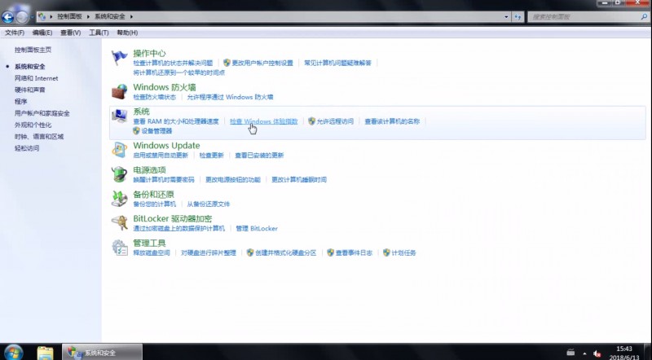652x360 pixels.
Task: Click 查看 RAM 的大小和处理器速度 link
Action: pos(176,121)
